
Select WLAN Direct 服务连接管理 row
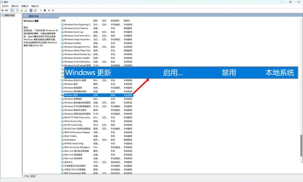[x=97, y=129]
